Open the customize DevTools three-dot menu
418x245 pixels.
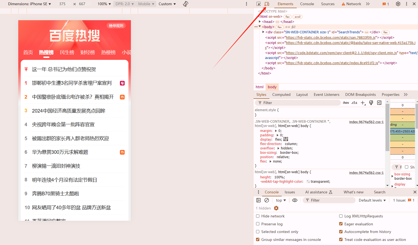pos(407,4)
